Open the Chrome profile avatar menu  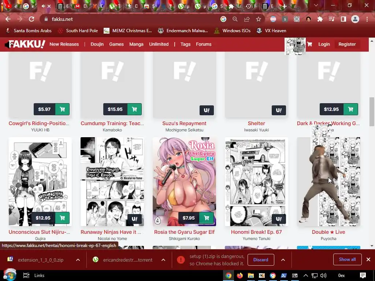[x=355, y=19]
